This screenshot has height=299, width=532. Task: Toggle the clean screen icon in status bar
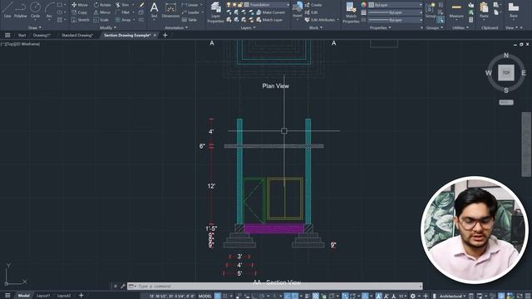[x=520, y=296]
